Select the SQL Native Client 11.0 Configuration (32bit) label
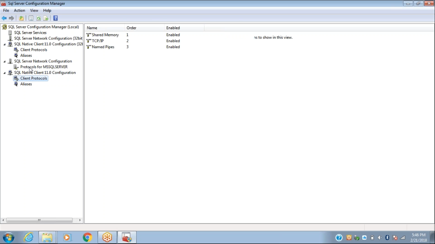Screen dimensions: 435x244 coord(48,44)
